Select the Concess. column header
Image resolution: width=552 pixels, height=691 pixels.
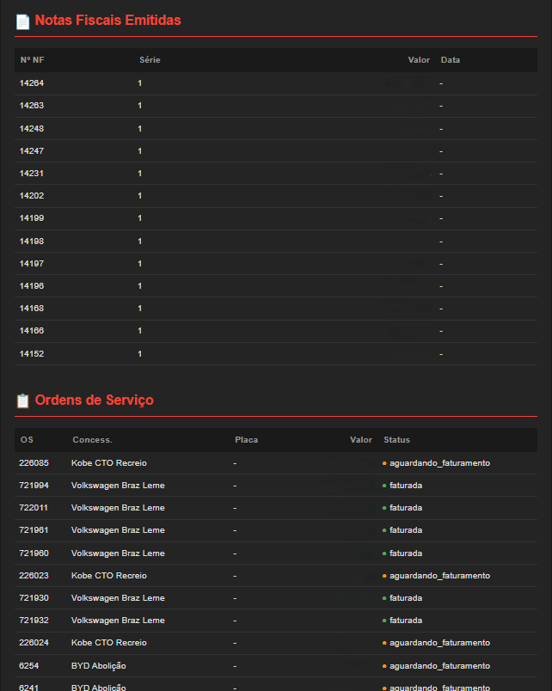pos(92,440)
